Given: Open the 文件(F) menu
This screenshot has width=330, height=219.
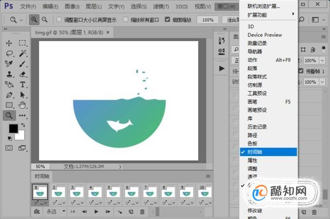Looking at the screenshot, I should pyautogui.click(x=28, y=7).
